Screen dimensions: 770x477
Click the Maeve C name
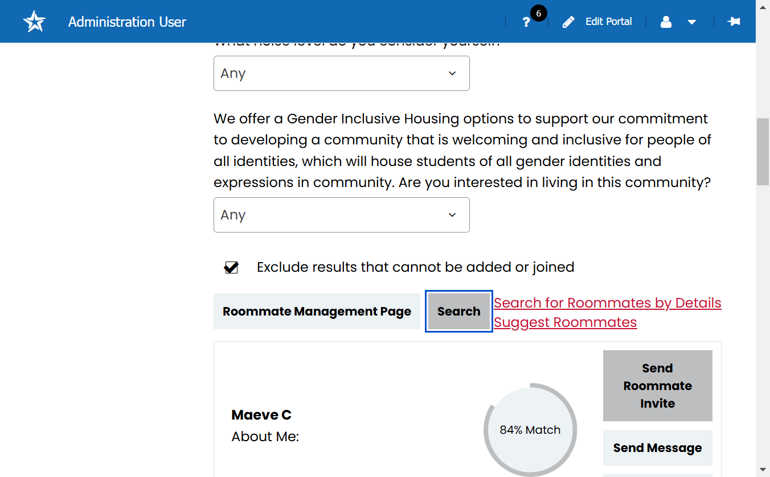pyautogui.click(x=261, y=415)
